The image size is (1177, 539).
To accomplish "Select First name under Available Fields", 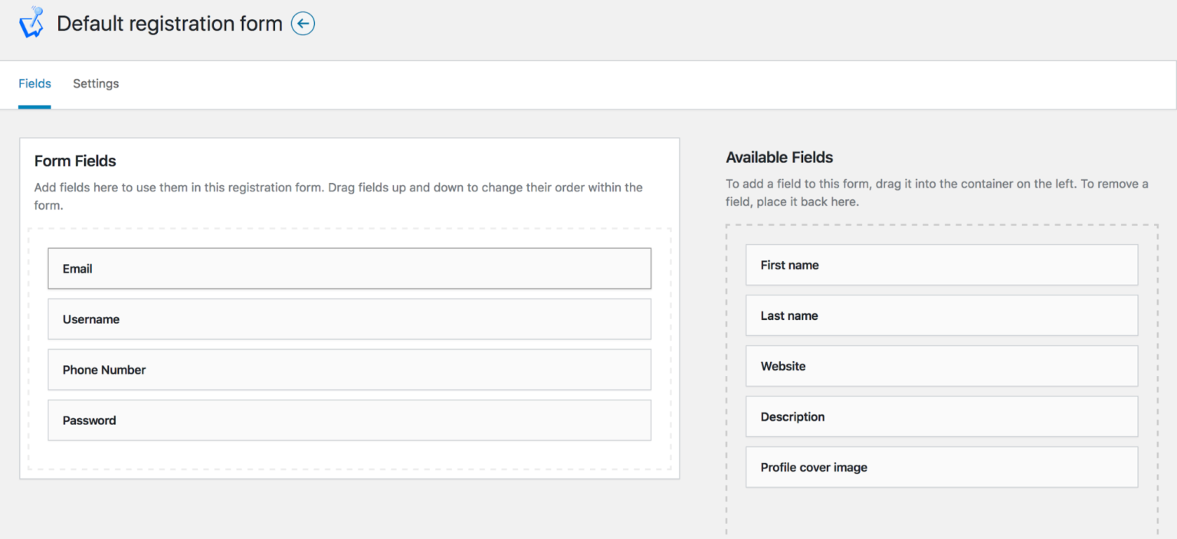I will click(941, 264).
